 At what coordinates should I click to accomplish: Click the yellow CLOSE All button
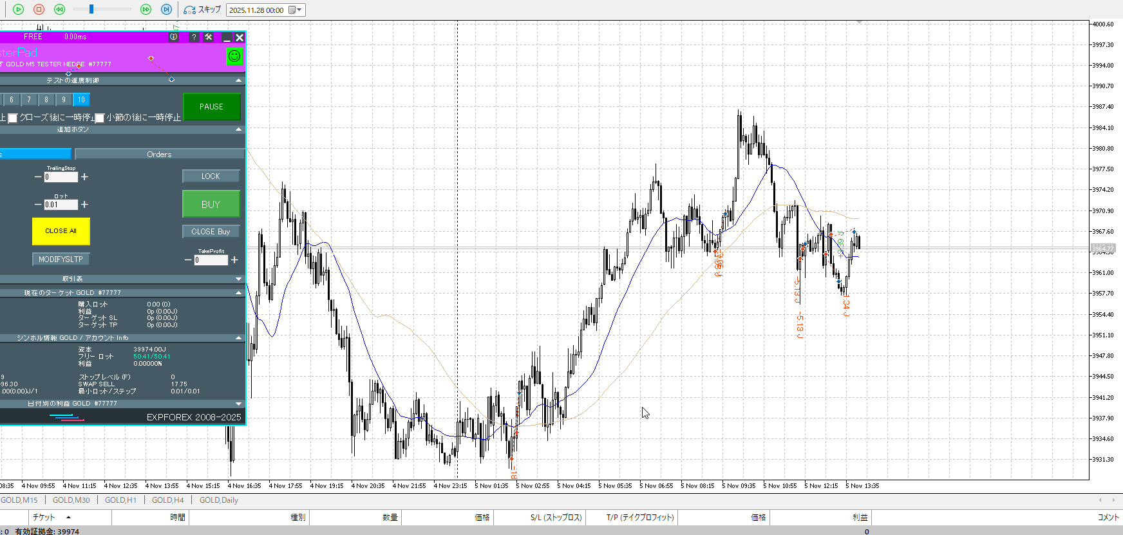[61, 231]
